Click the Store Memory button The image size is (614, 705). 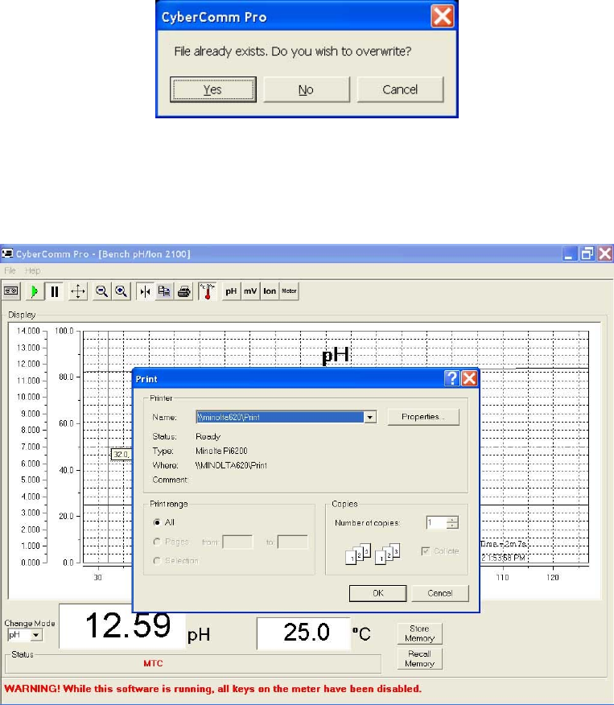click(x=420, y=633)
